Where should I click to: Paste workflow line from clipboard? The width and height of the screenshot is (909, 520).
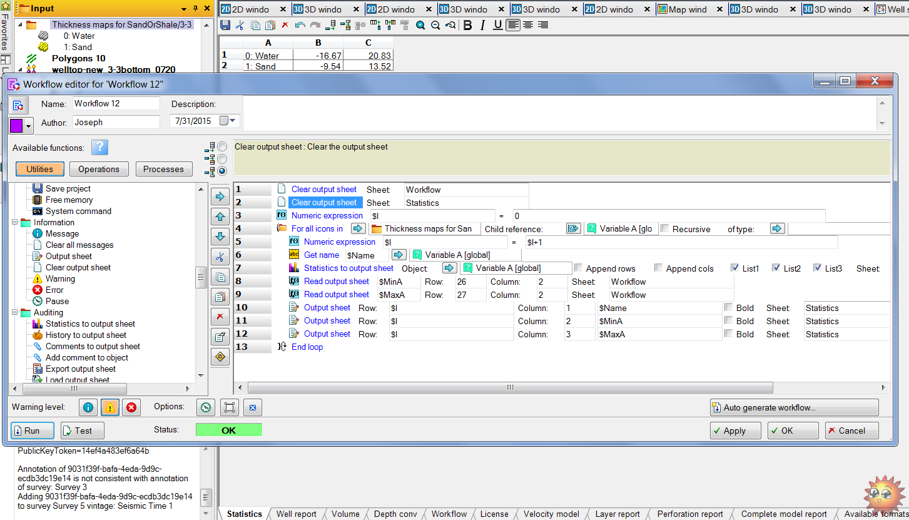220,297
